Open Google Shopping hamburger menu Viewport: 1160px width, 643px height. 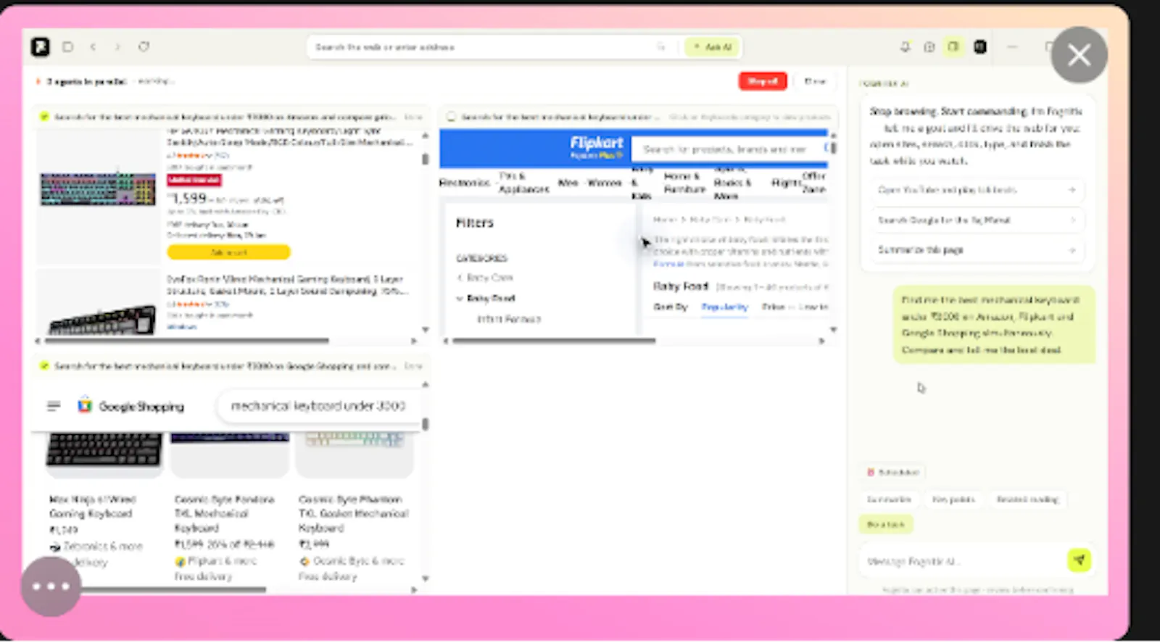[54, 407]
